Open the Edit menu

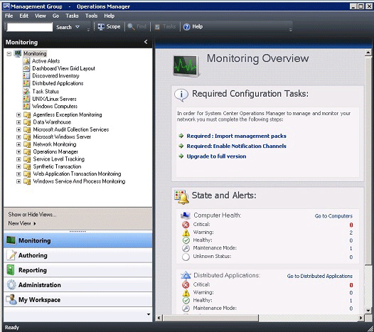click(x=24, y=16)
